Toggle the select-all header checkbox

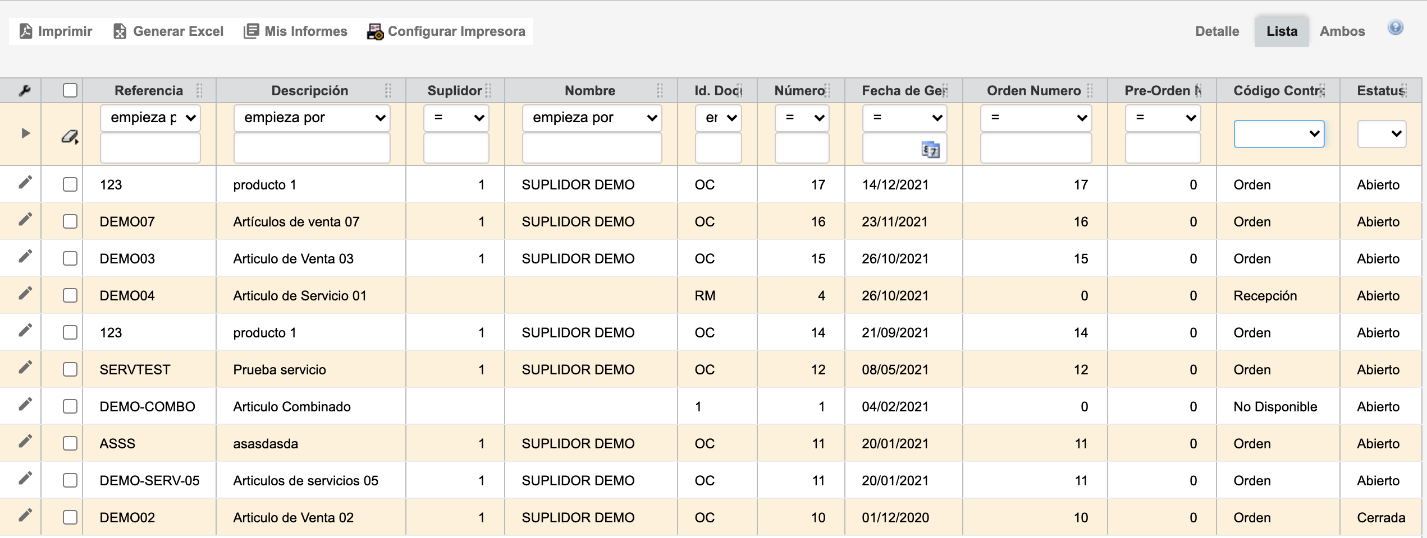point(70,90)
